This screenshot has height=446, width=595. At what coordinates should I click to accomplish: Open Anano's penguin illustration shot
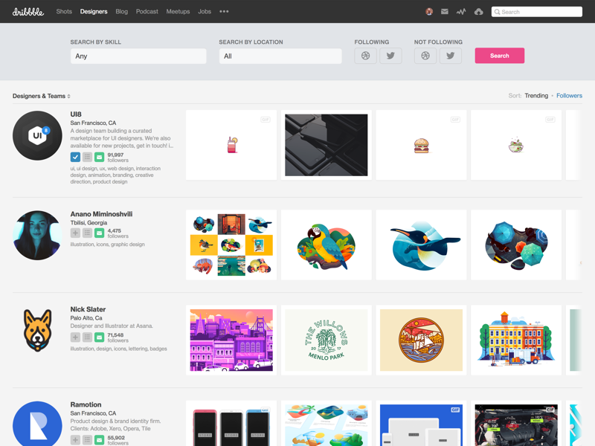tap(421, 245)
